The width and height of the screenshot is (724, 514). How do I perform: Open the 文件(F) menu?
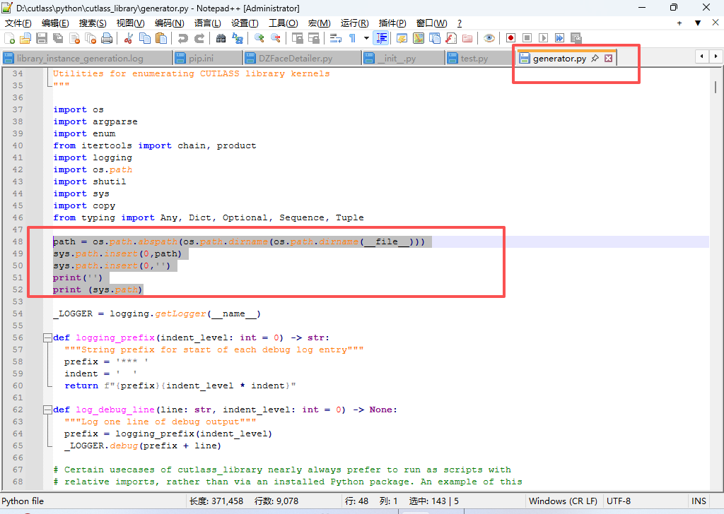(x=18, y=23)
